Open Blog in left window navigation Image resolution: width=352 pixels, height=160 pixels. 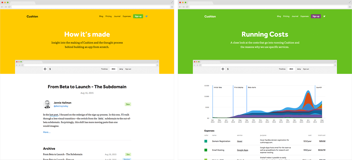coord(101,16)
